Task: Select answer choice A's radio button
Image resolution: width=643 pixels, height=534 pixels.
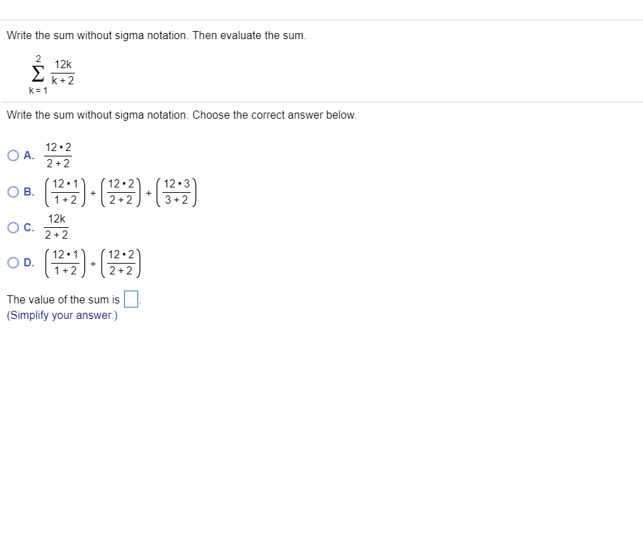Action: [x=13, y=155]
